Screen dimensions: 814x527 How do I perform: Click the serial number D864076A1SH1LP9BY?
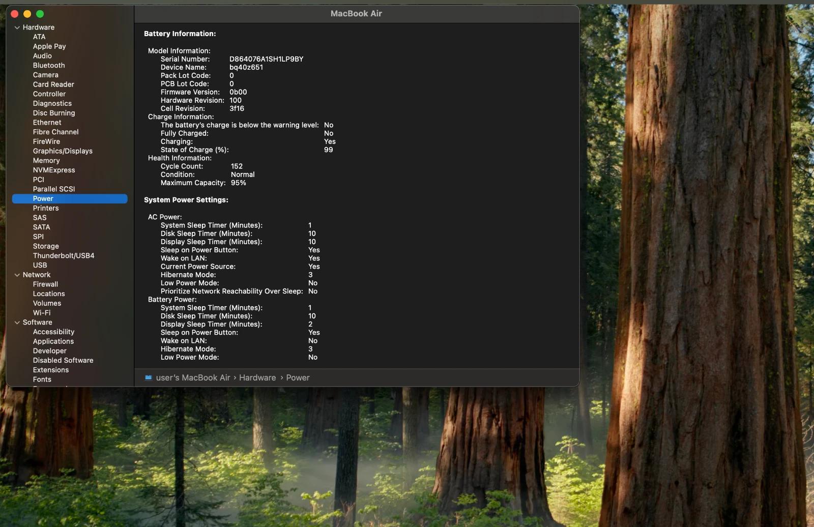point(266,59)
